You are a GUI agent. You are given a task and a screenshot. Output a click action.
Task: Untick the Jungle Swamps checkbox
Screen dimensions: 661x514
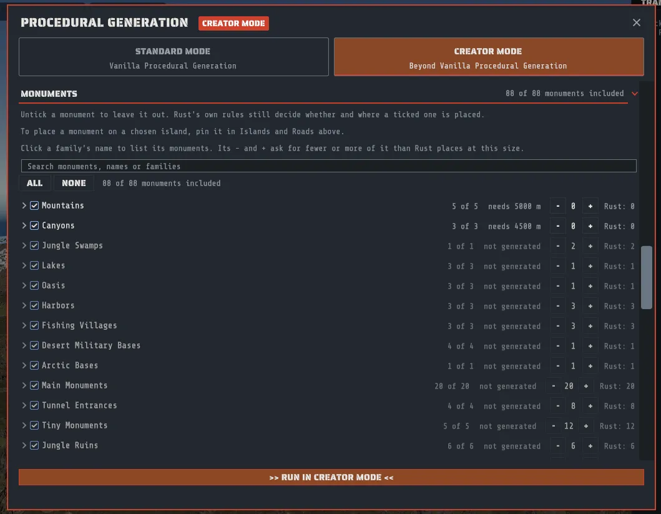pyautogui.click(x=34, y=245)
